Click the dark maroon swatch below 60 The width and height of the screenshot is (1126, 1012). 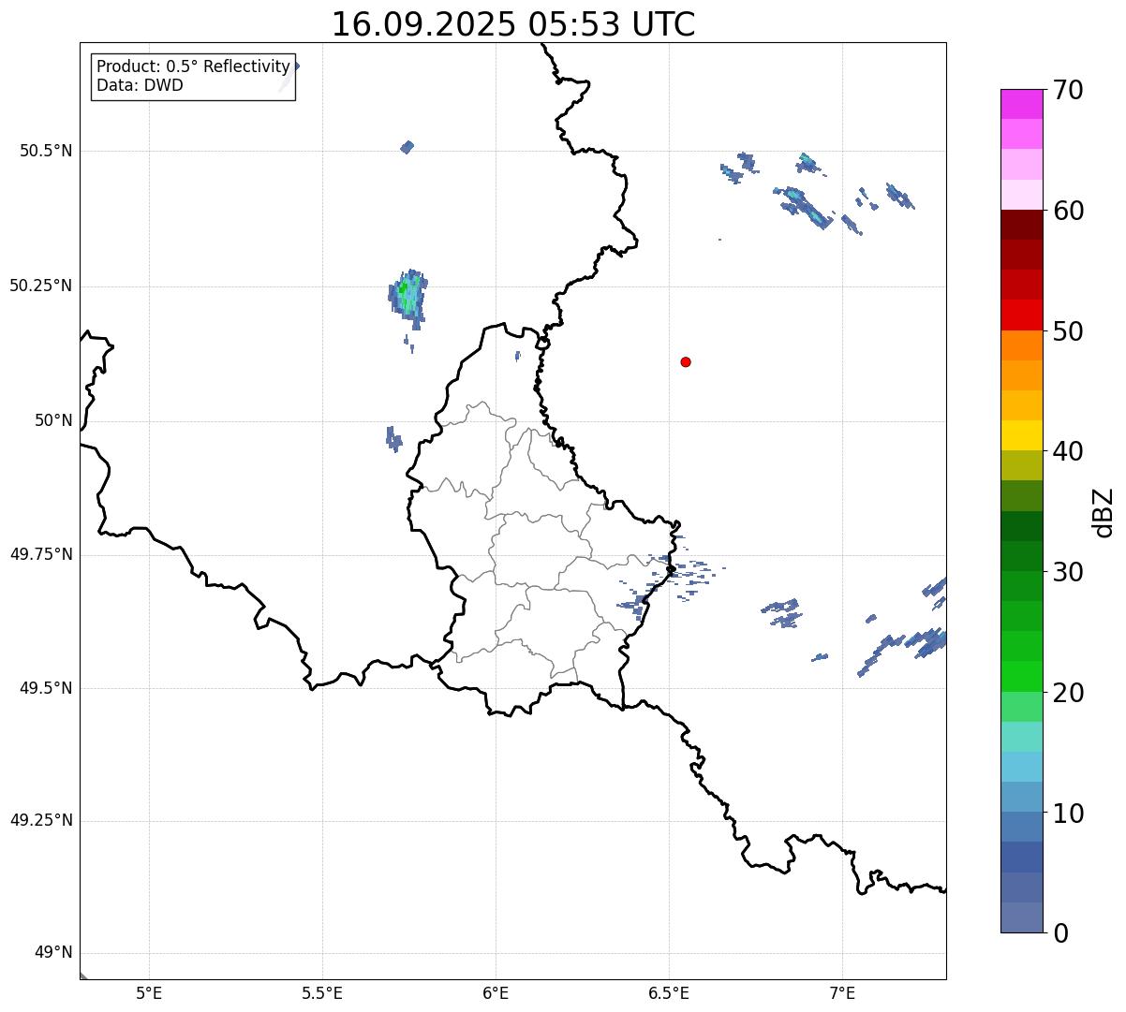click(1022, 225)
